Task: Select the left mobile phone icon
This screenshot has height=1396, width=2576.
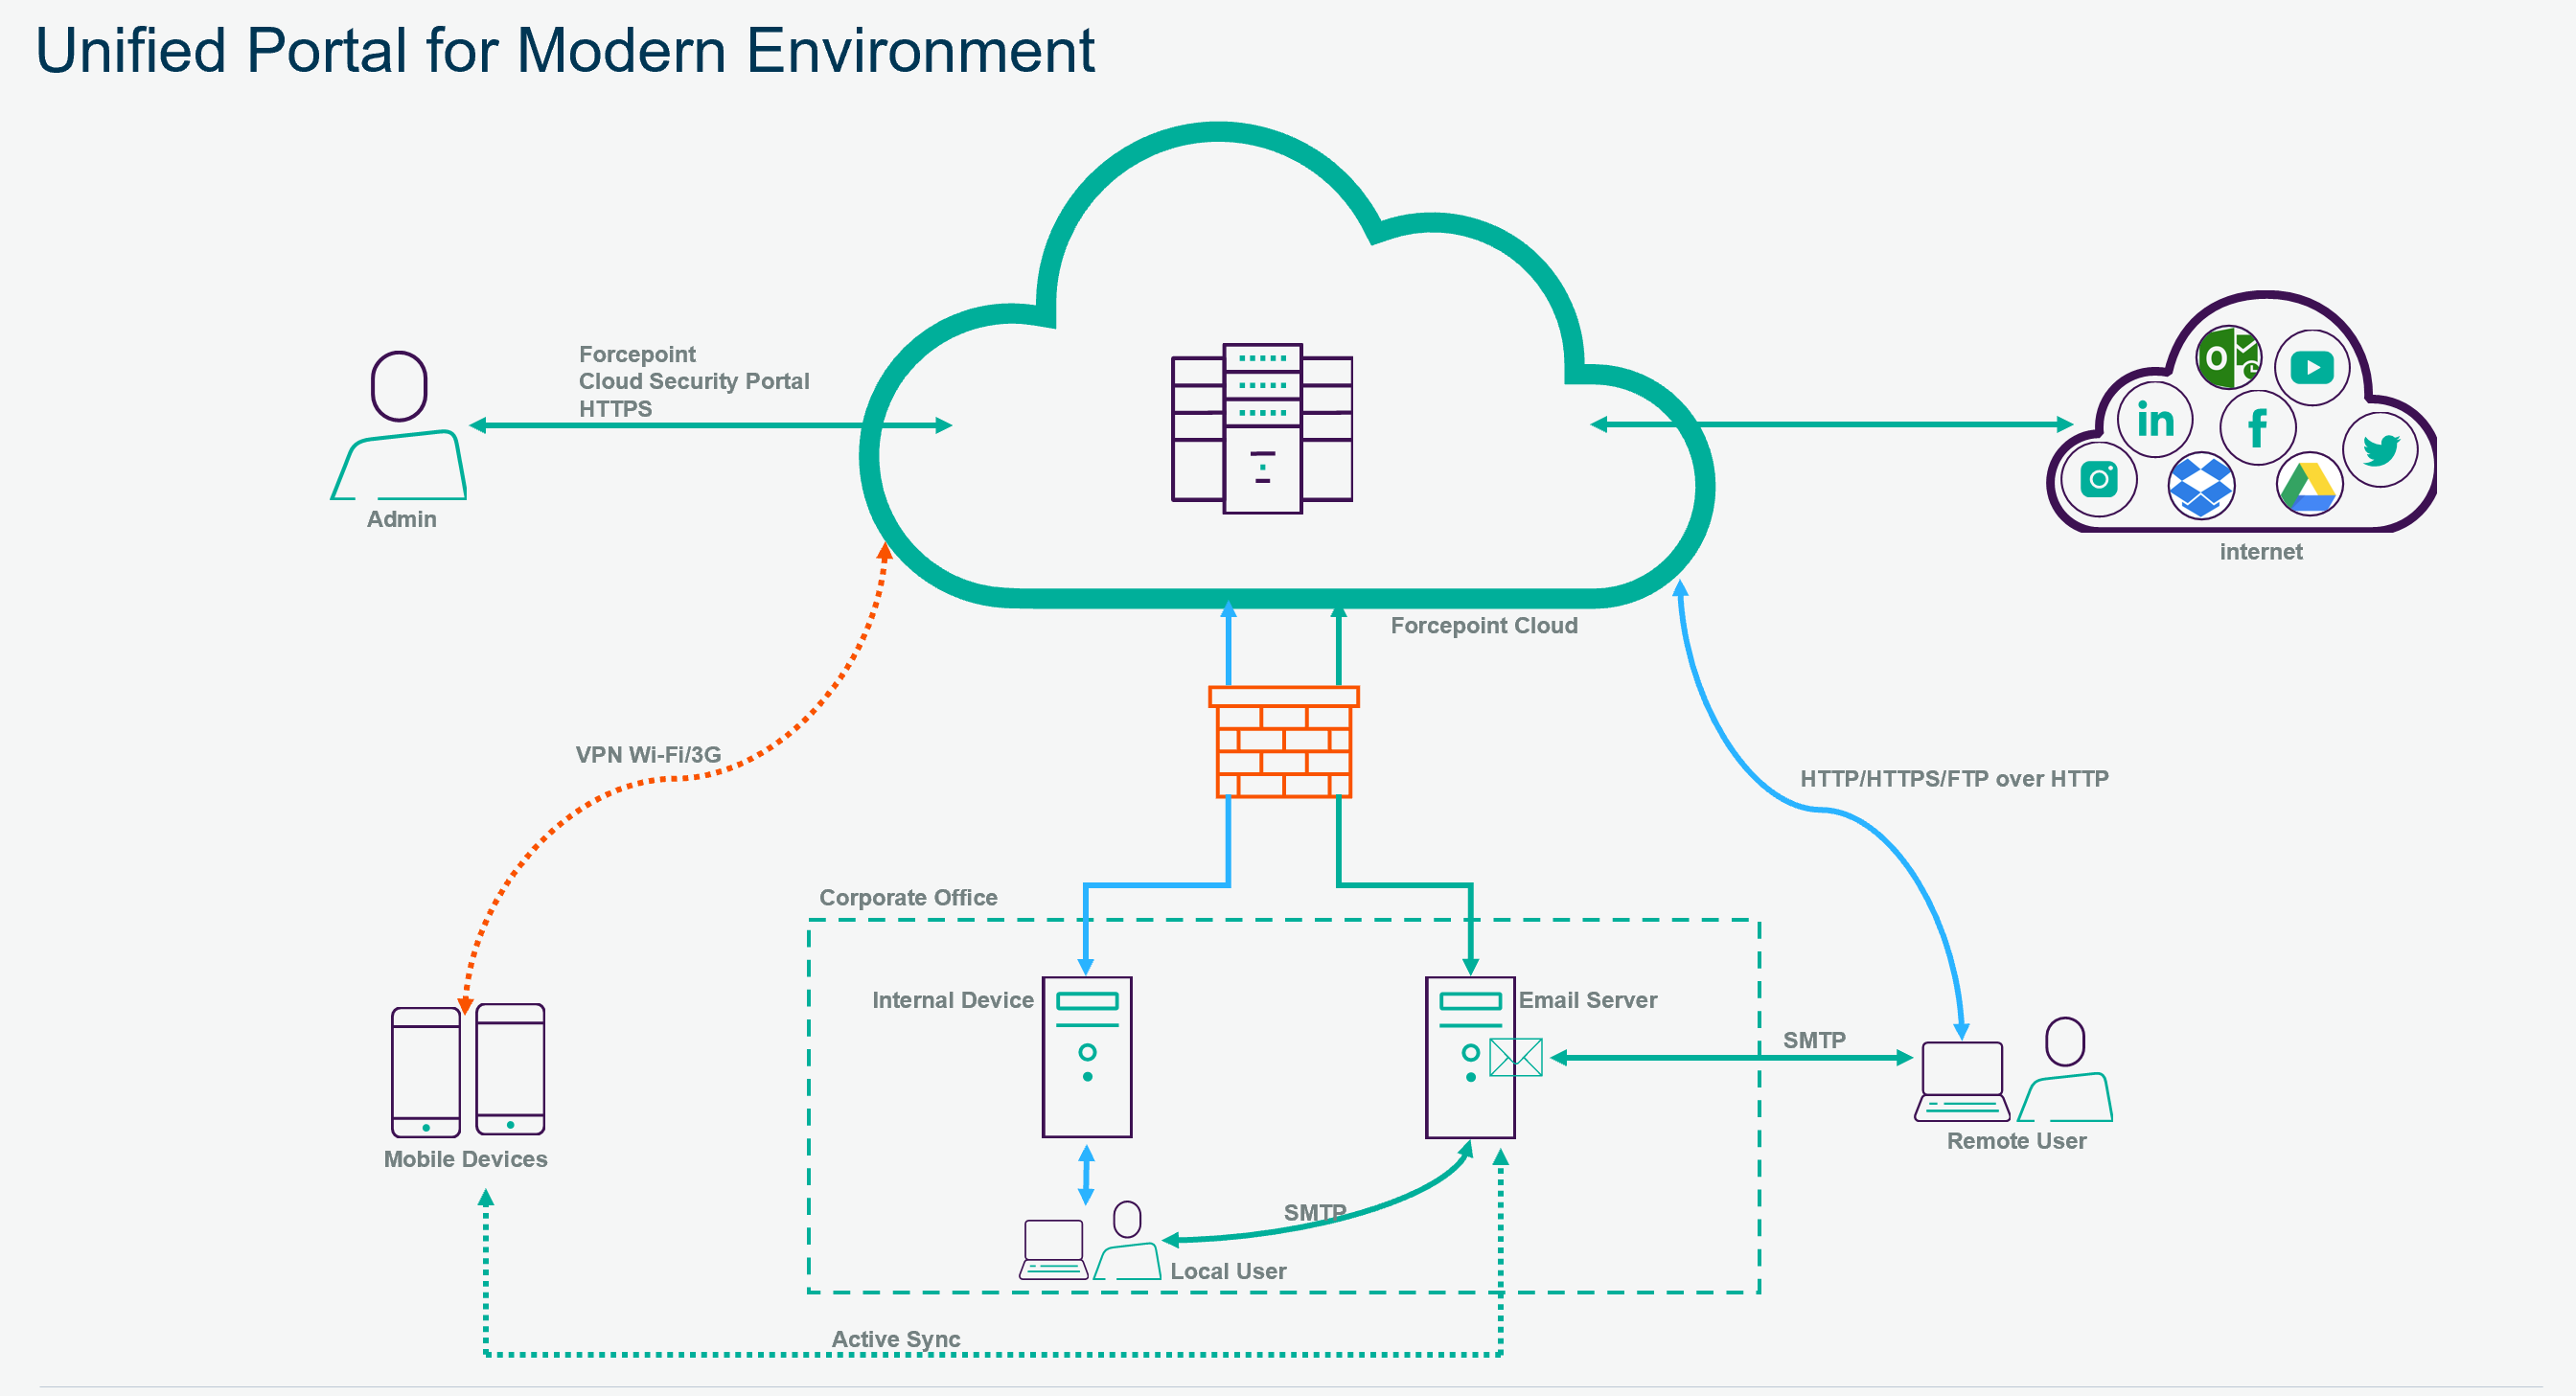Action: click(426, 1072)
